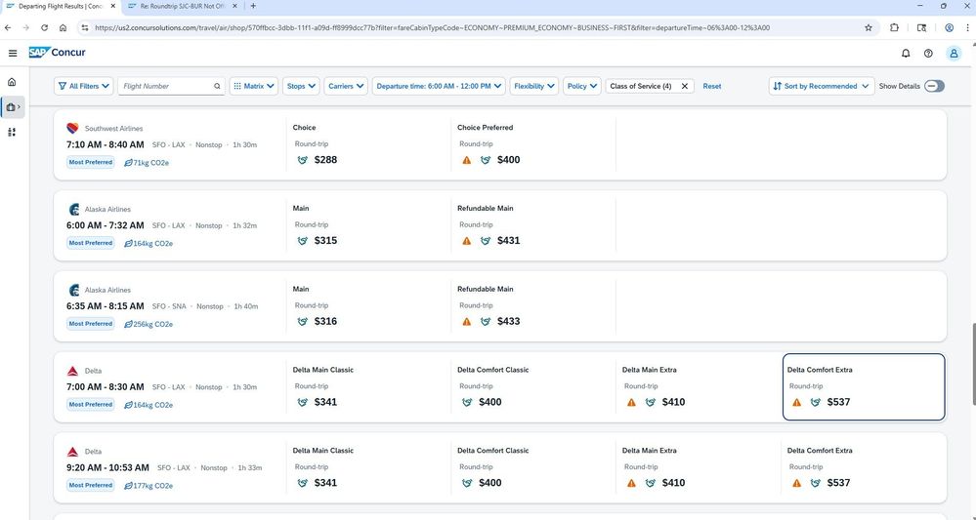Viewport: 976px width, 520px height.
Task: Remove the Class of Service filter
Action: (x=685, y=87)
